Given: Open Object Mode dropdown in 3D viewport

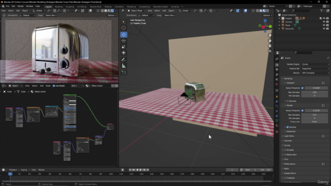Looking at the screenshot, I should point(137,10).
